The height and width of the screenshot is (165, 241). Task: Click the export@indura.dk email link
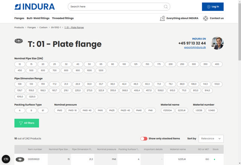pyautogui.click(x=195, y=47)
